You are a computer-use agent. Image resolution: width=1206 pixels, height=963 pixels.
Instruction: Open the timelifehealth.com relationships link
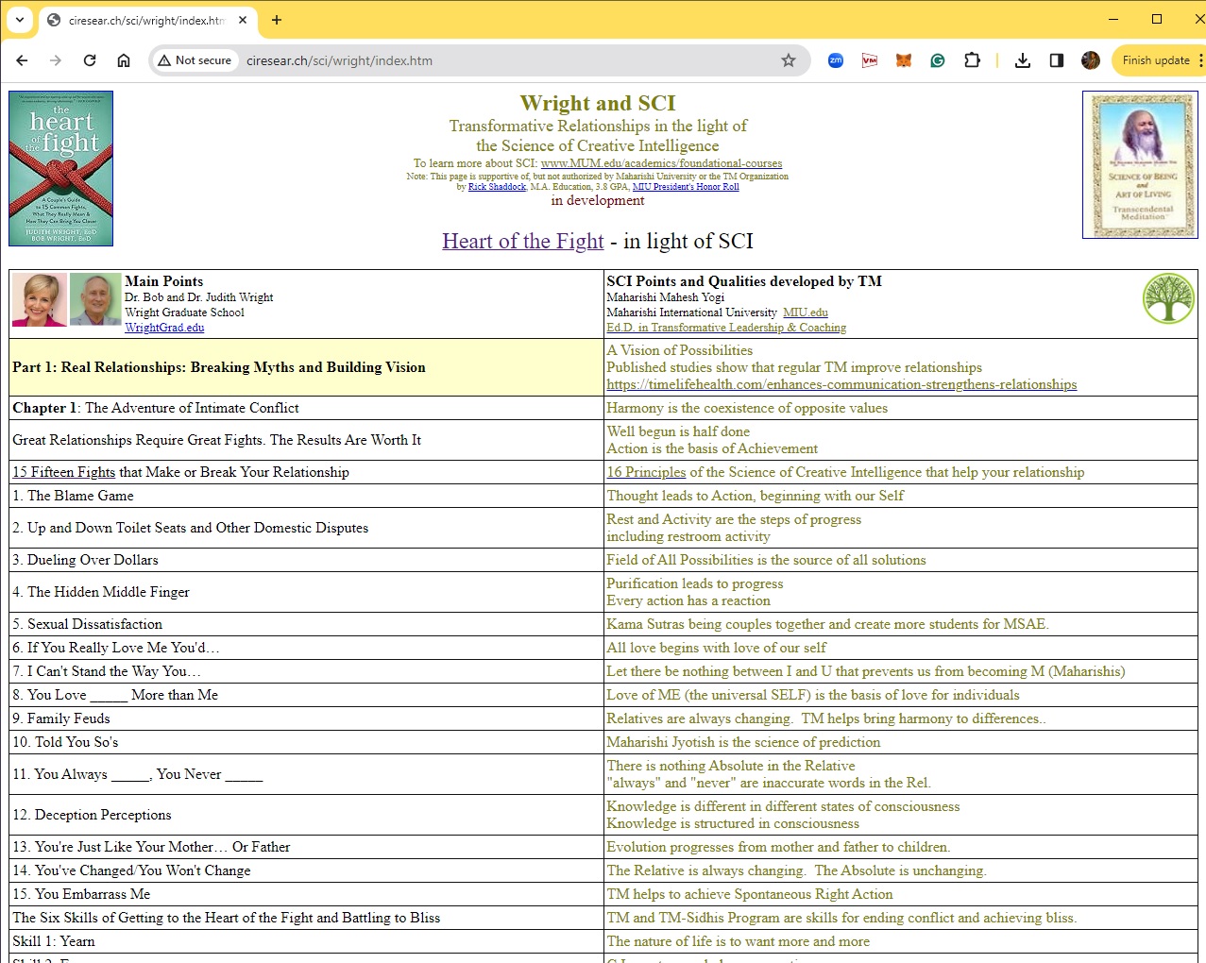[x=841, y=384]
